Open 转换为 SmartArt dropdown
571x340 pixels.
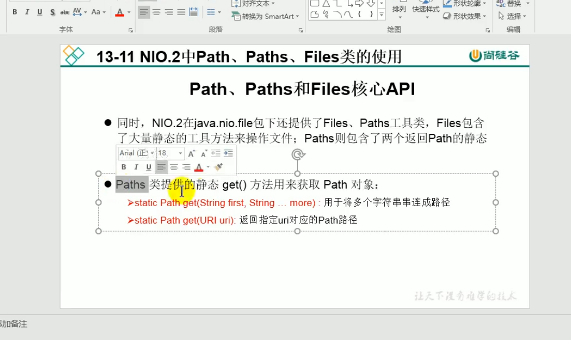(265, 17)
